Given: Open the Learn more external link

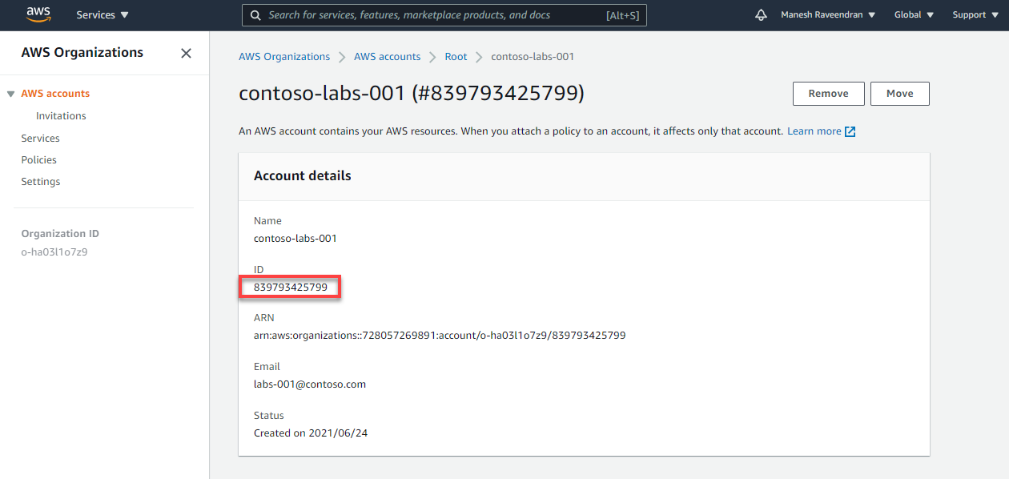Looking at the screenshot, I should [x=822, y=131].
